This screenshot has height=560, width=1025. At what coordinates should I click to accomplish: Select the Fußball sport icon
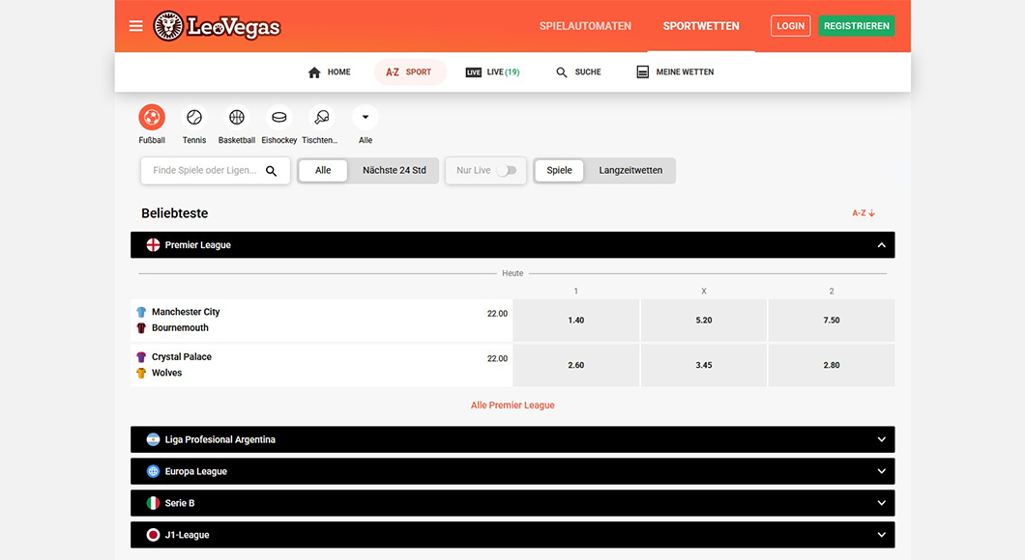152,118
